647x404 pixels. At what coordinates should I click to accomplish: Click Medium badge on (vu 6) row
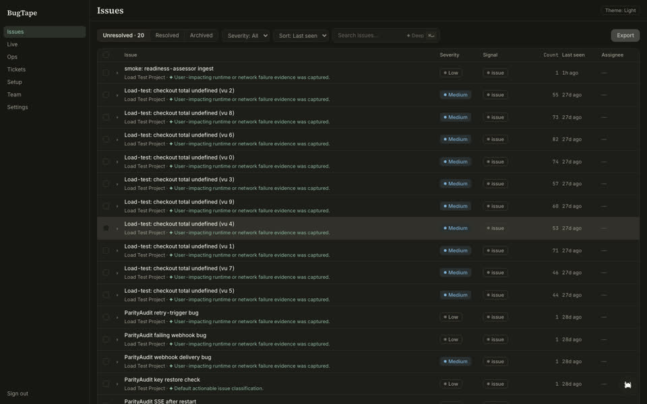point(455,139)
